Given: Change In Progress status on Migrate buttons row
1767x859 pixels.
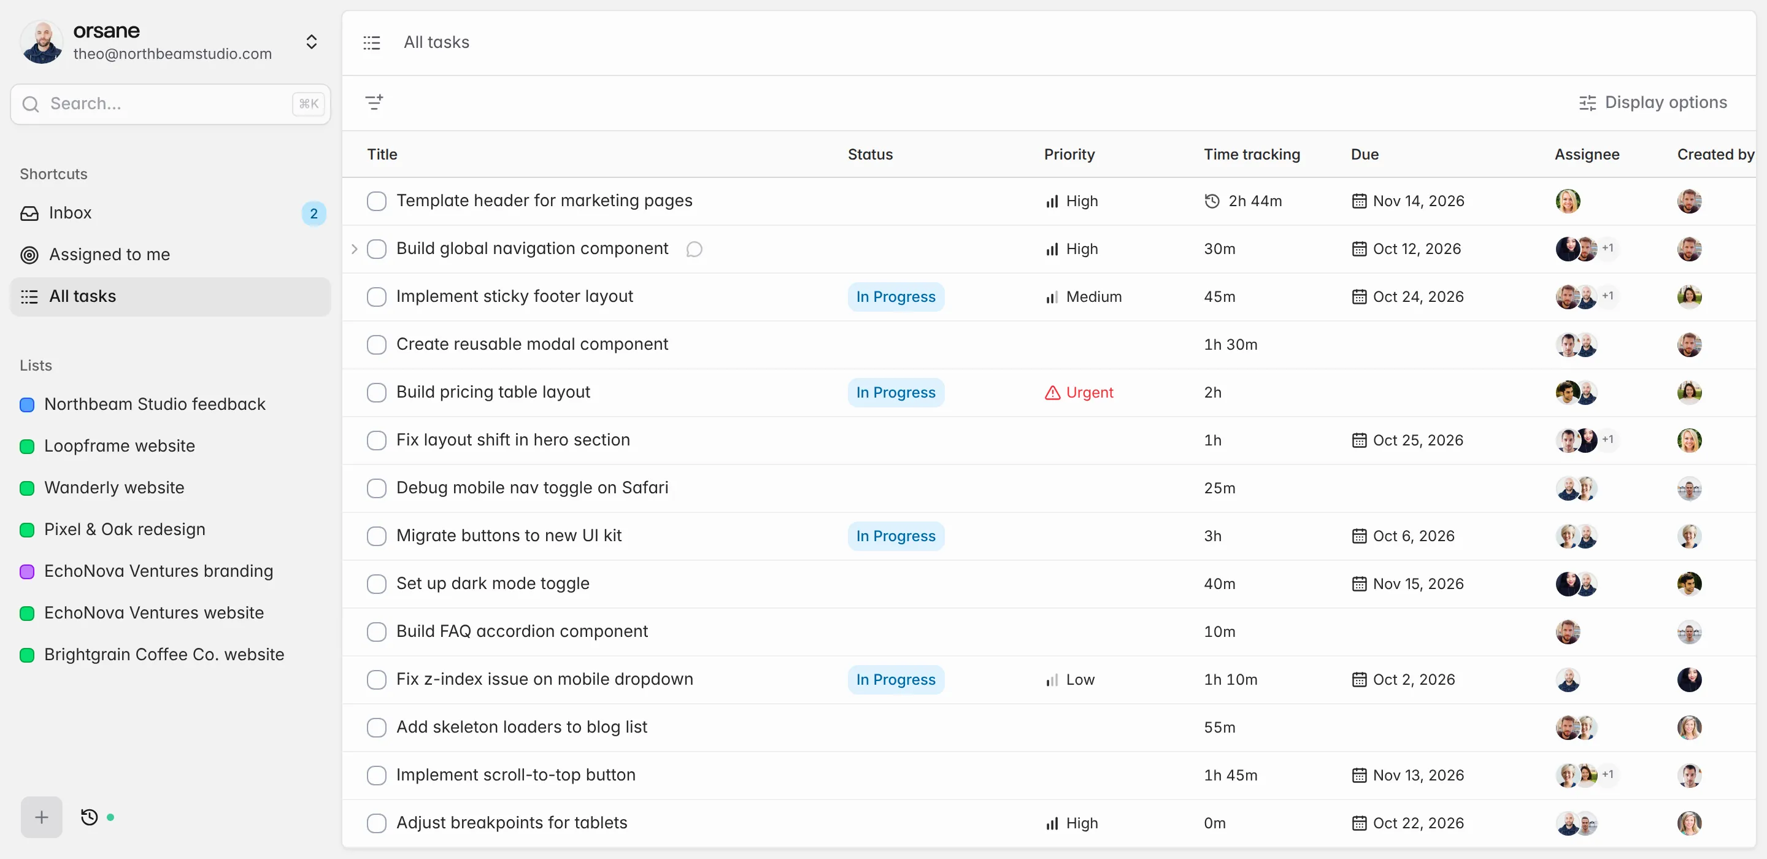Looking at the screenshot, I should (x=895, y=536).
